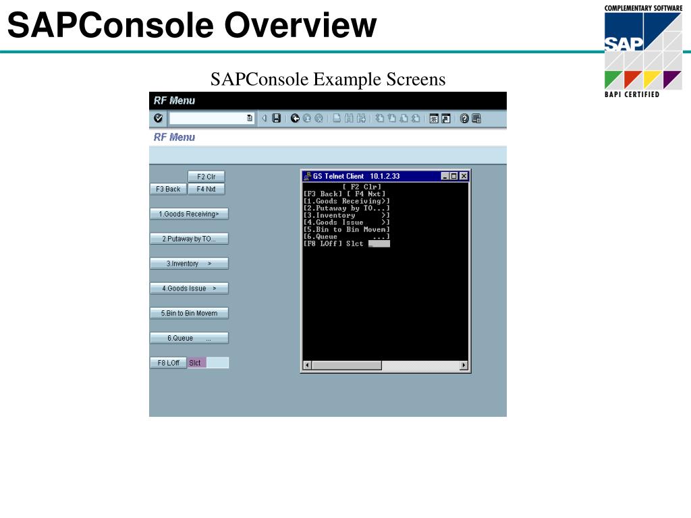Close the GS Telnet Client window
The image size is (691, 518).
tap(464, 176)
